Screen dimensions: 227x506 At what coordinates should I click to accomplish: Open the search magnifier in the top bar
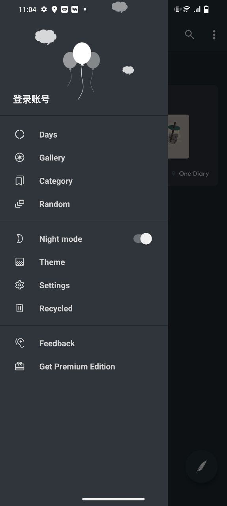point(189,35)
